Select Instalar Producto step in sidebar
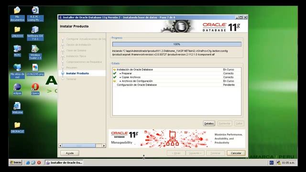The image size is (306, 172). coord(77,73)
